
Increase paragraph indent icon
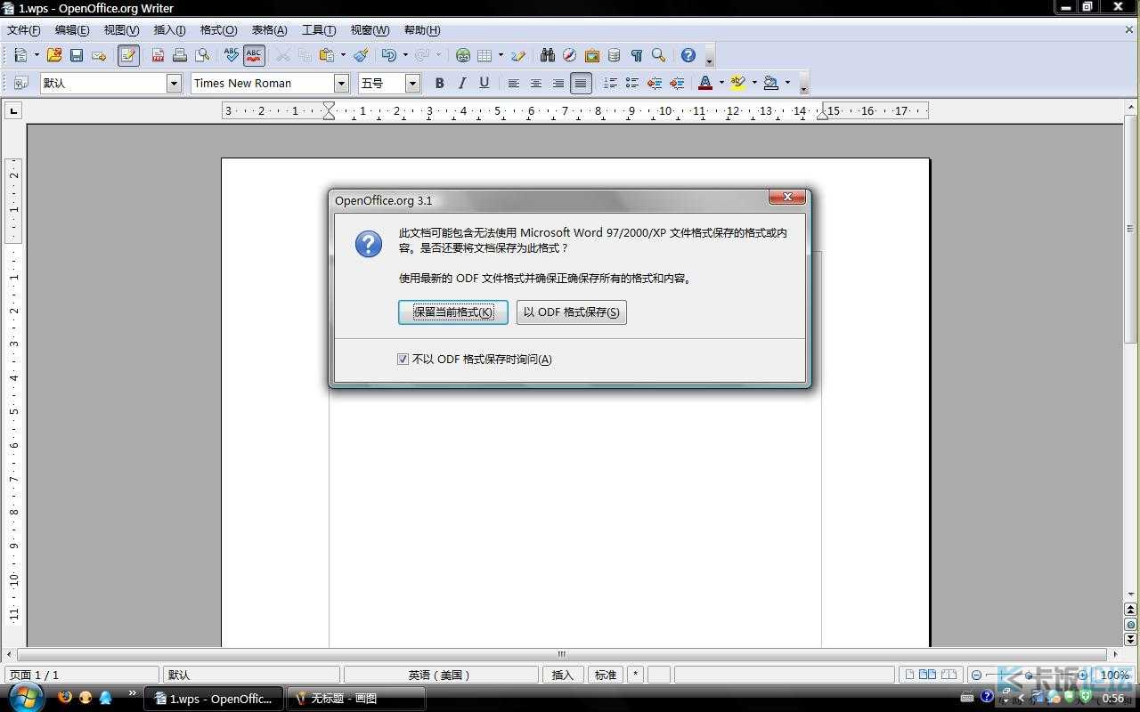[x=677, y=83]
